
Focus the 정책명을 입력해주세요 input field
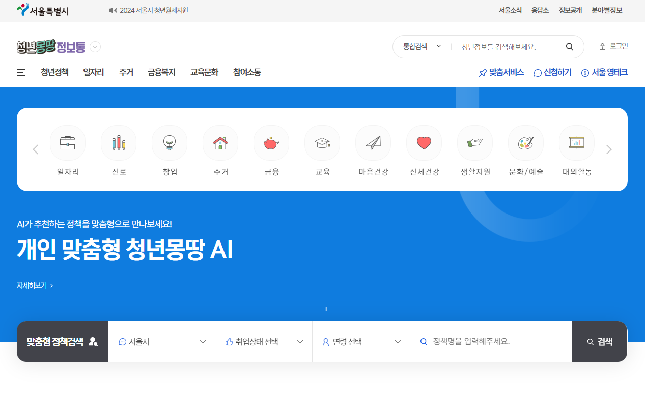click(491, 342)
